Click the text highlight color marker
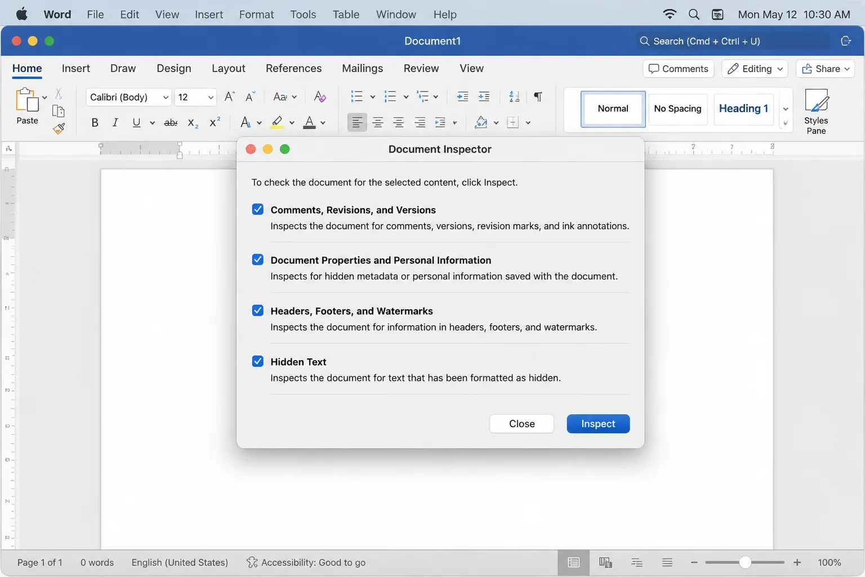Viewport: 865px width, 577px height. click(x=277, y=122)
